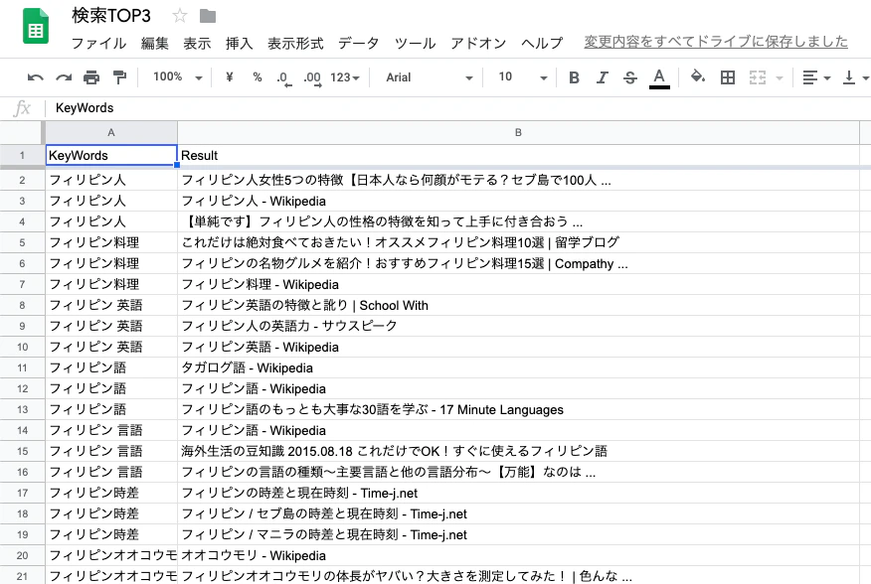The height and width of the screenshot is (584, 871).
Task: Star the 検索TOP3 document
Action: coord(179,16)
